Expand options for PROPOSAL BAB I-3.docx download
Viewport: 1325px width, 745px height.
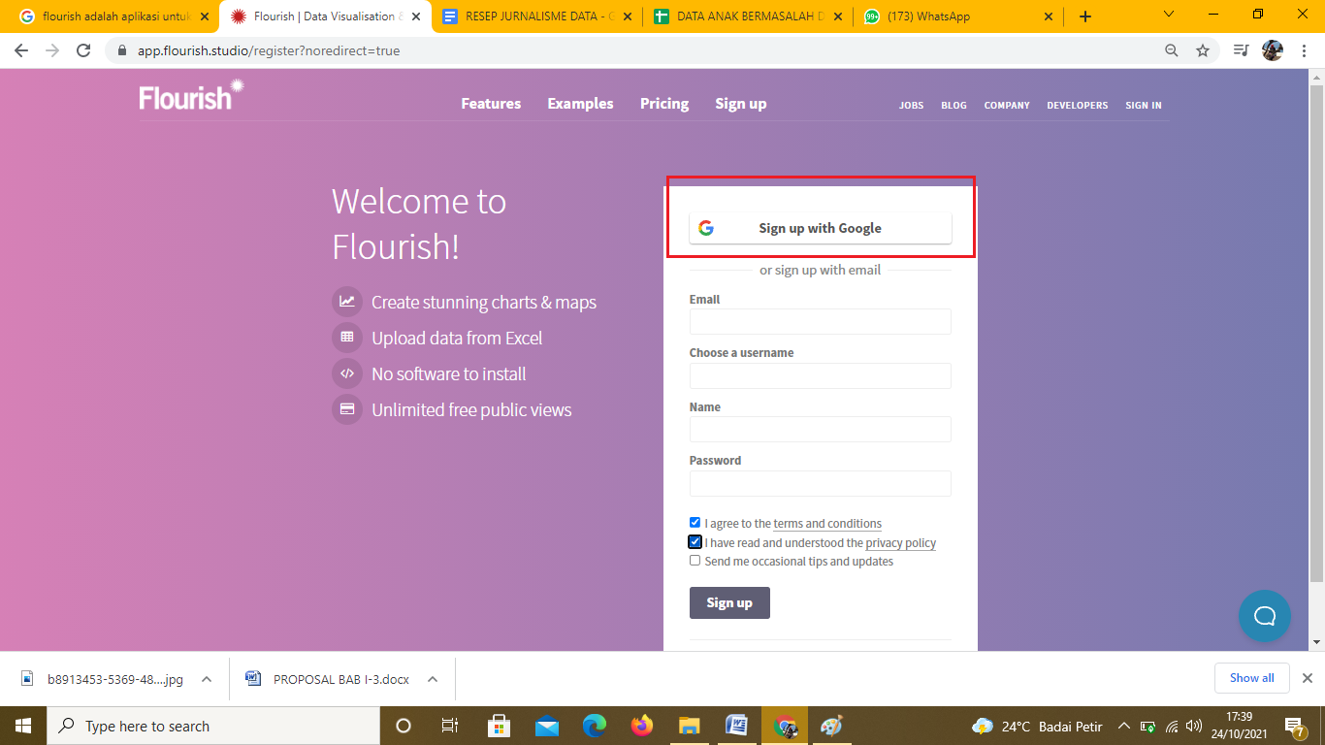click(x=433, y=679)
